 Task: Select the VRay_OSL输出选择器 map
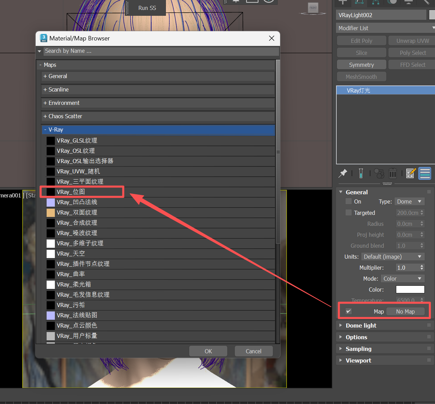(160, 161)
